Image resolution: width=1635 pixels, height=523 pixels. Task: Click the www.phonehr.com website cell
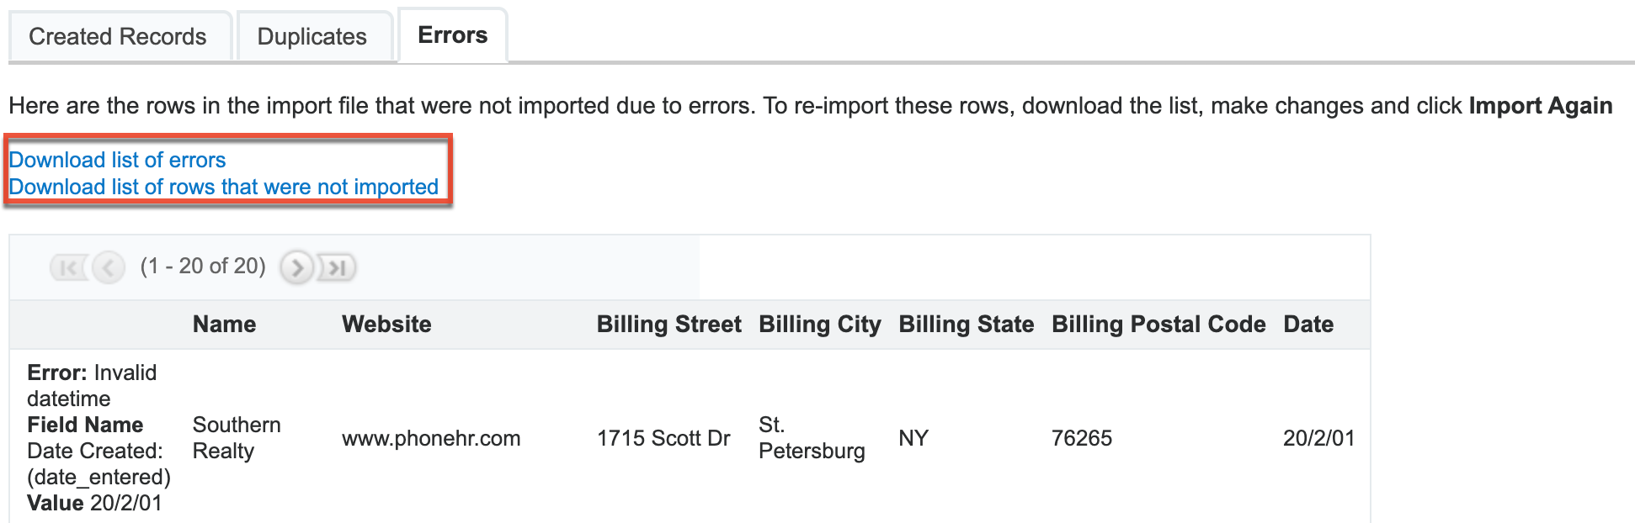pyautogui.click(x=431, y=437)
